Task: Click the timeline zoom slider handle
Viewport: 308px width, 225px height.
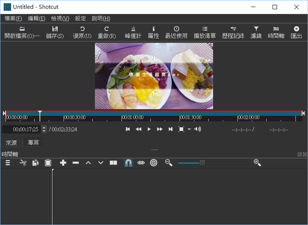Action: point(202,163)
